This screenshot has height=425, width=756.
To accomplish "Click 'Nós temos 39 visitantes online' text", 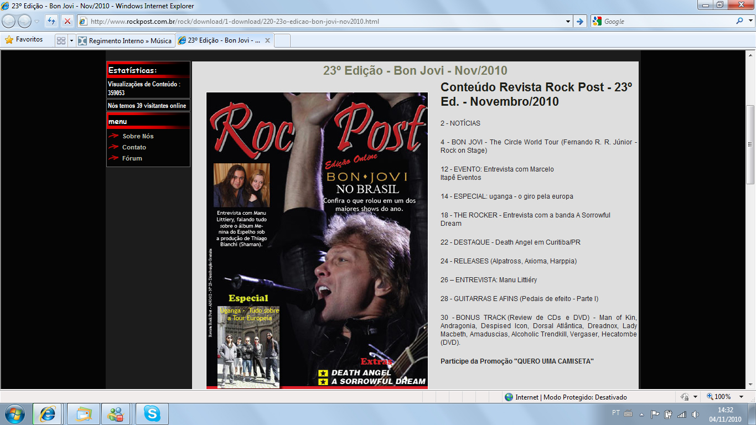I will (x=147, y=106).
